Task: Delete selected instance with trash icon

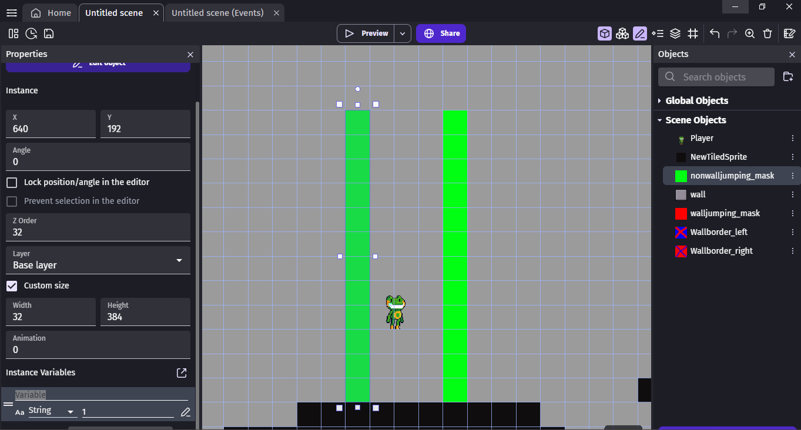Action: 768,33
